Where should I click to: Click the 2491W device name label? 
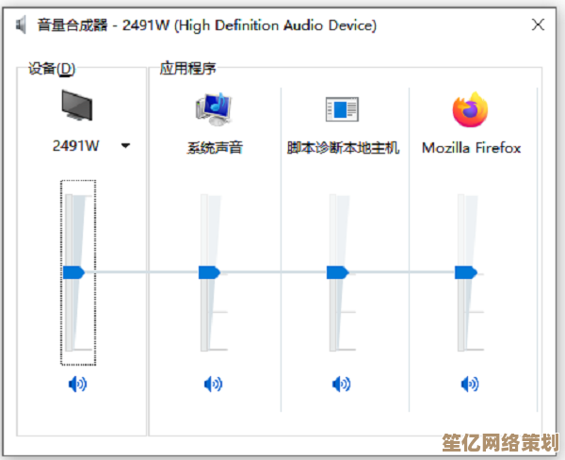[x=76, y=146]
